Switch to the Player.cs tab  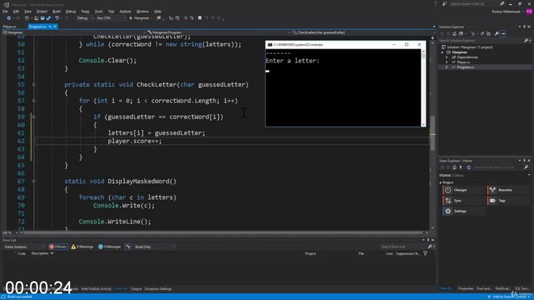(x=9, y=27)
